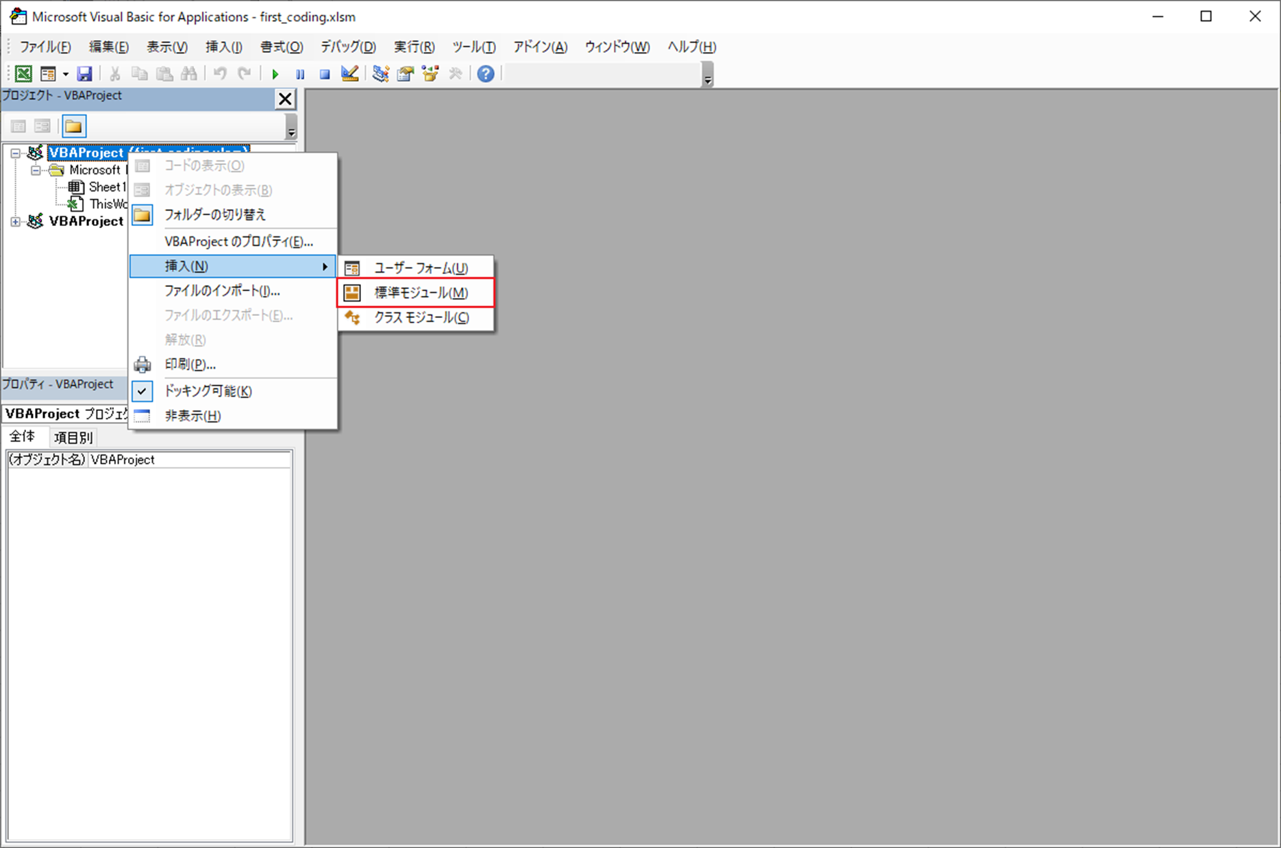Open the 表示(V) menu
Image resolution: width=1281 pixels, height=848 pixels.
[166, 47]
